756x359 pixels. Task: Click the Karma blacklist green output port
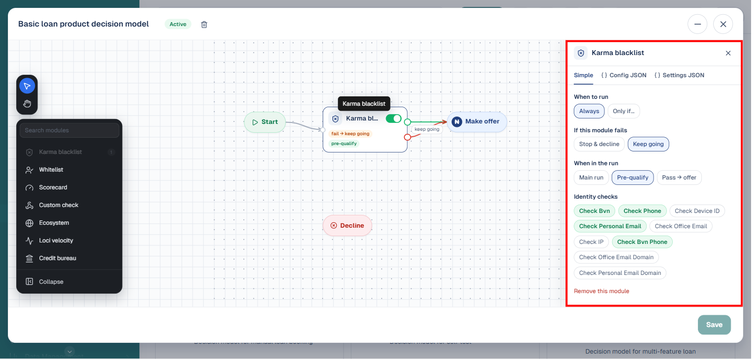pyautogui.click(x=407, y=122)
